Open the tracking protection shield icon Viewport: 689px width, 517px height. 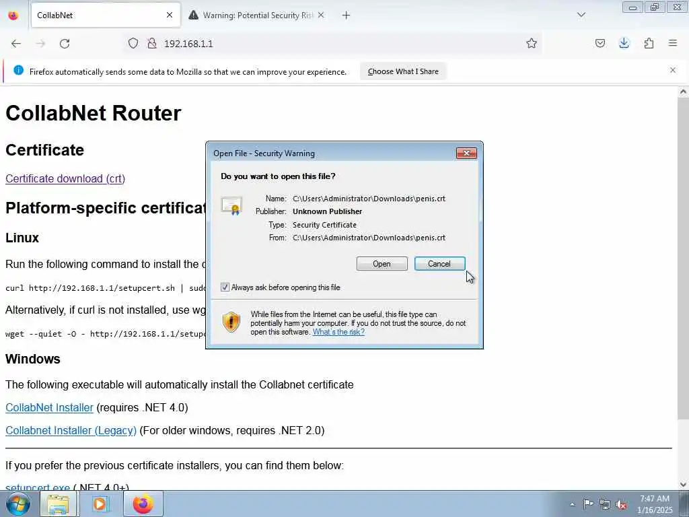click(133, 43)
